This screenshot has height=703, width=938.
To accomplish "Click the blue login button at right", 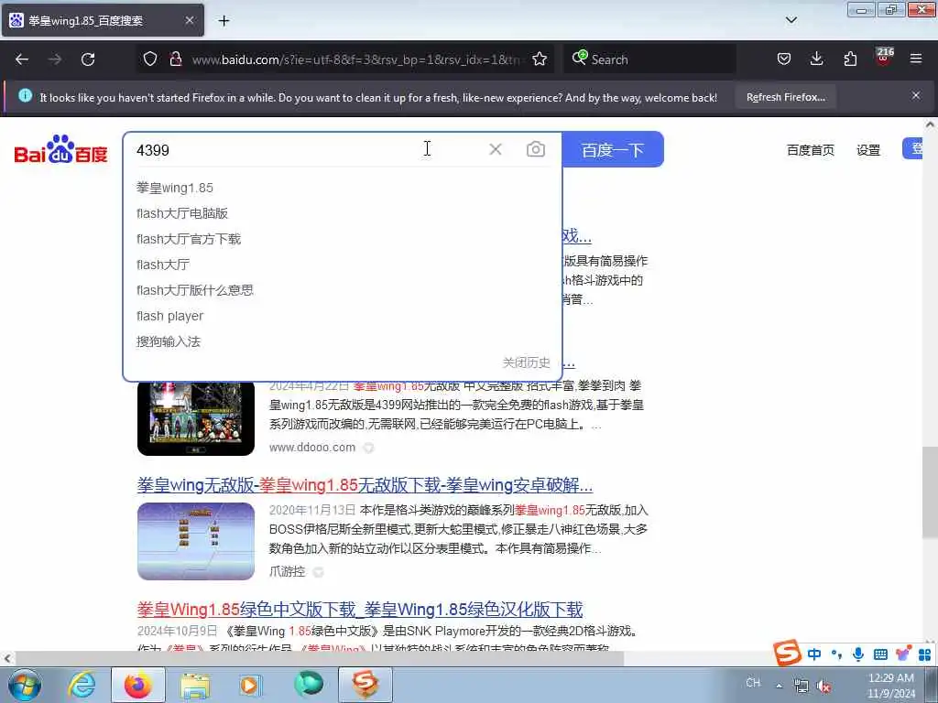I will click(x=913, y=148).
